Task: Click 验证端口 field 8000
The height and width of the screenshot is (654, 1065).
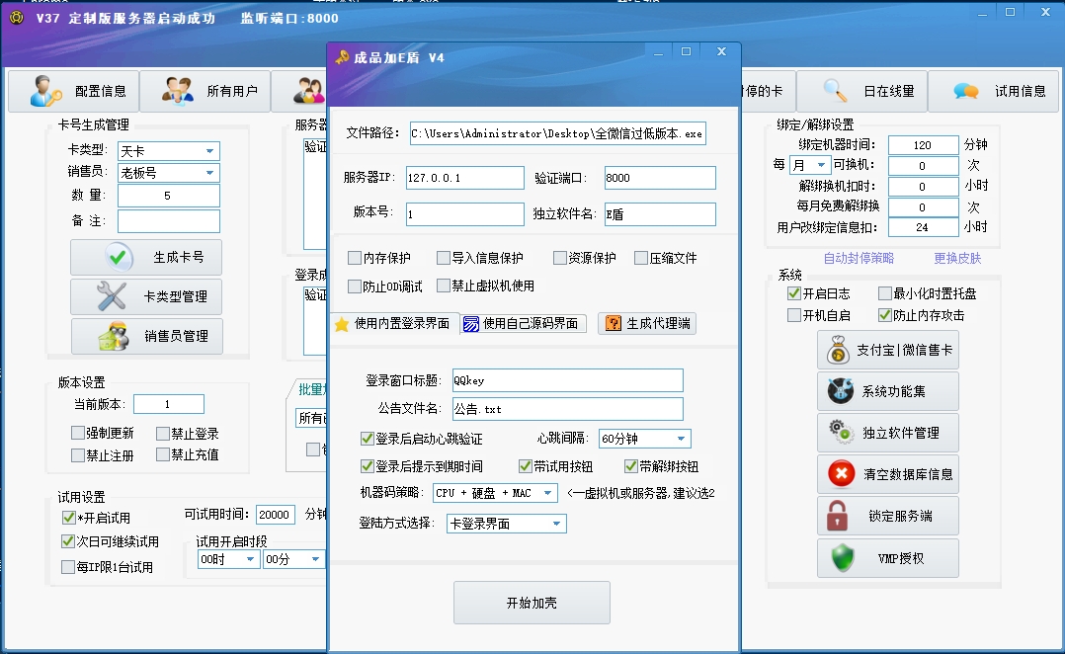Action: click(x=660, y=178)
